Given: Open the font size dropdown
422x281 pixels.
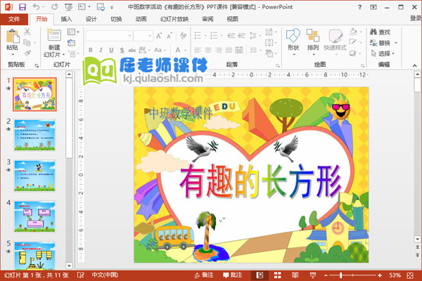Looking at the screenshot, I should coord(150,36).
